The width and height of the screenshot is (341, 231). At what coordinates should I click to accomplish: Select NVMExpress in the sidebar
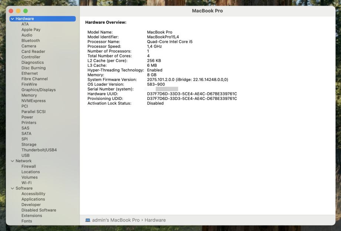pos(33,101)
